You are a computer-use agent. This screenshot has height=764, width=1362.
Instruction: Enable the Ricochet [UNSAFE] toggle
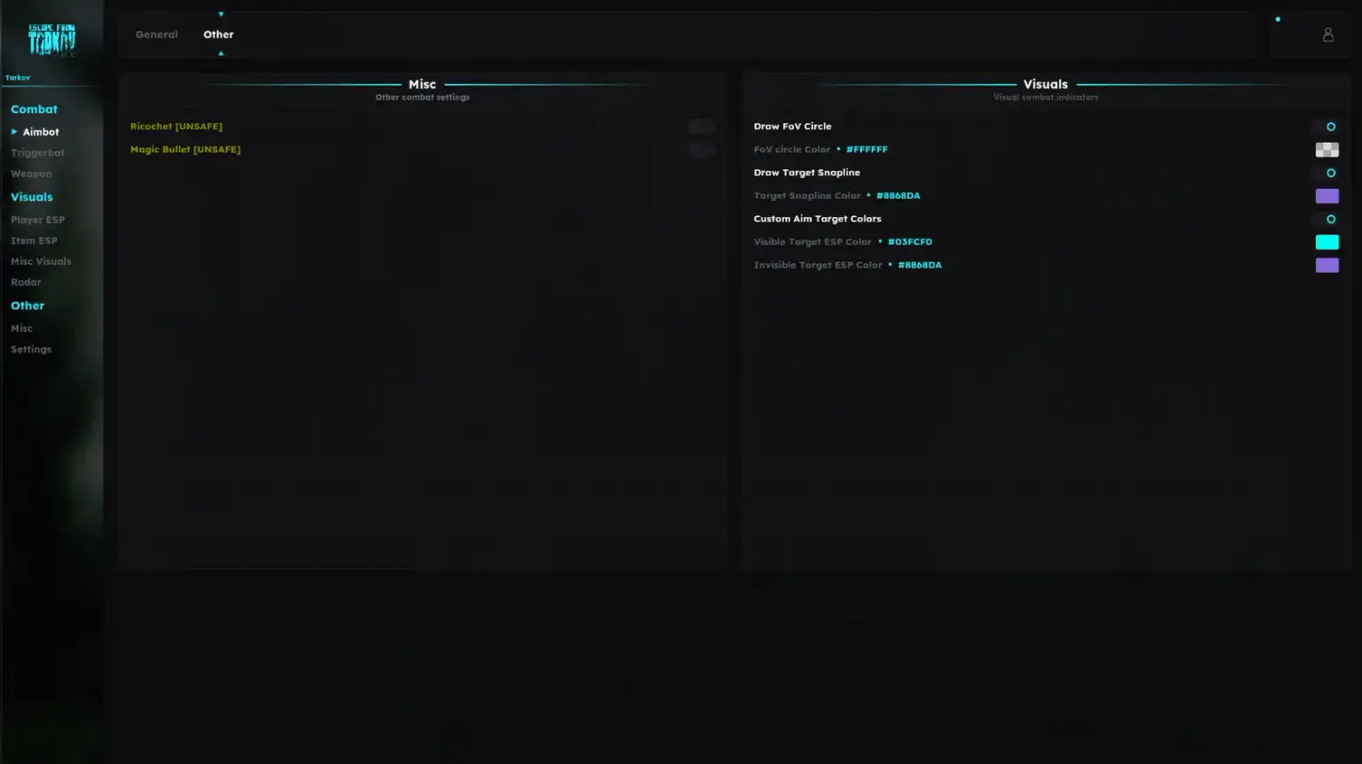click(x=701, y=126)
